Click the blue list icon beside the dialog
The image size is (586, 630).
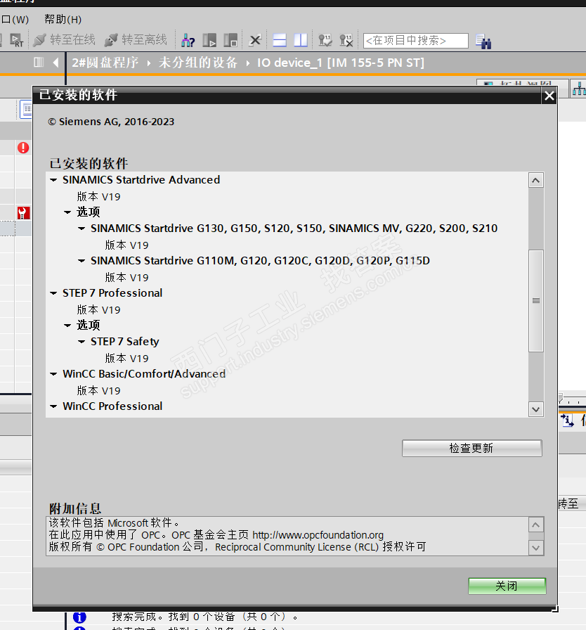pos(27,109)
